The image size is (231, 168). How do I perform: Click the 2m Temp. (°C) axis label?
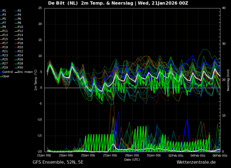pyautogui.click(x=36, y=80)
